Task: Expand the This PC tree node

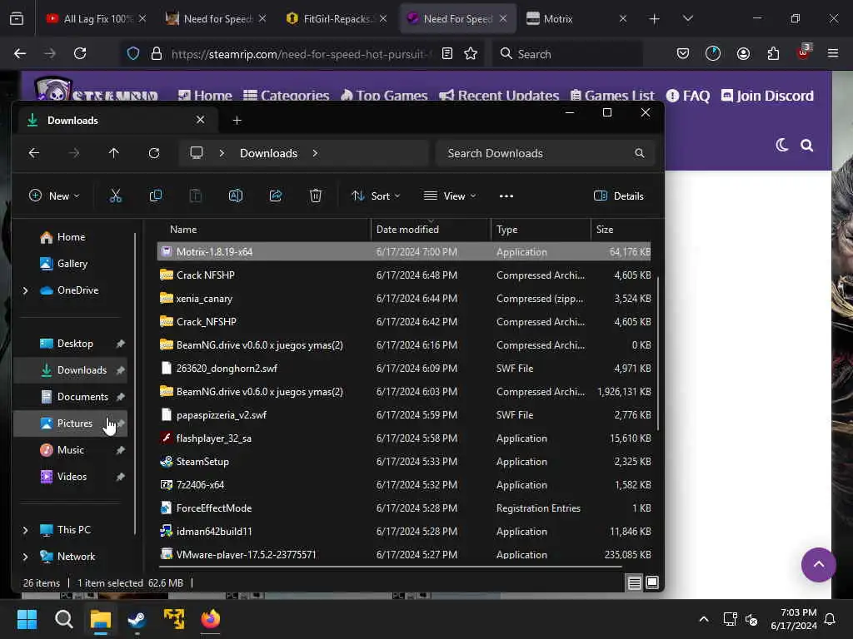Action: point(25,530)
